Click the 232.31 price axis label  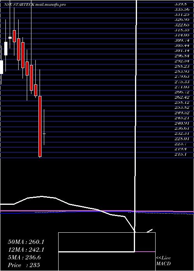coord(182,134)
